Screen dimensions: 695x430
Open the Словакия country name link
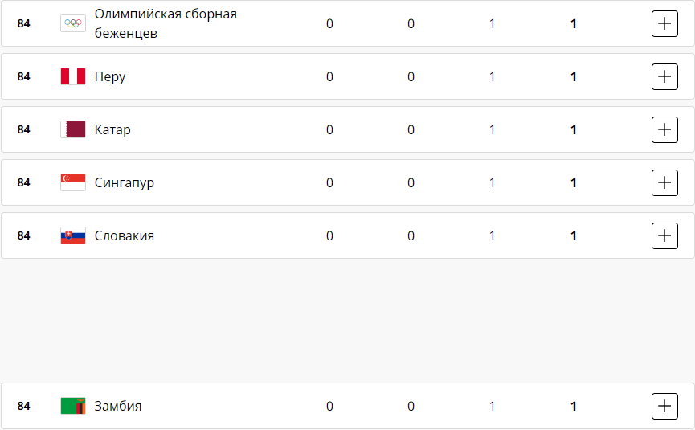[x=125, y=236]
